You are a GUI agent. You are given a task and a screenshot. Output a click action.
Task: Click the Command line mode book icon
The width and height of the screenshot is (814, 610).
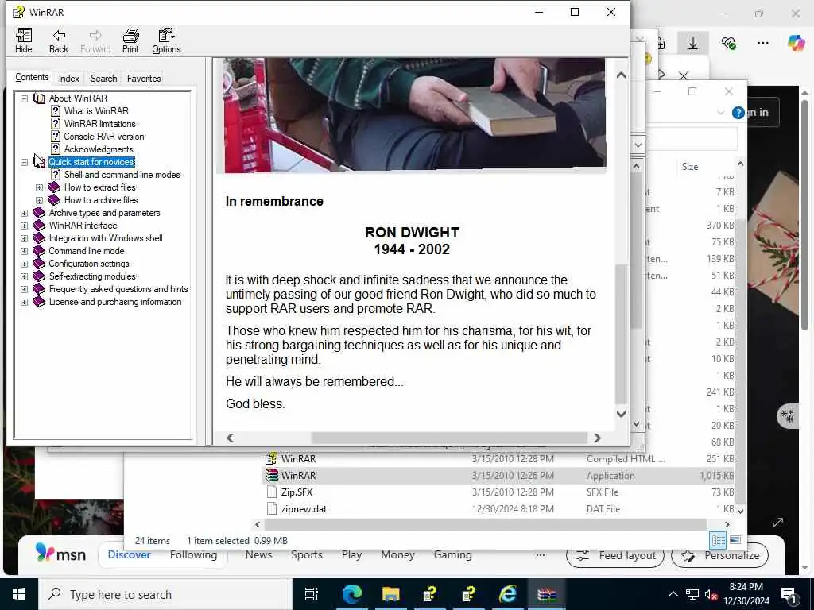pos(39,251)
